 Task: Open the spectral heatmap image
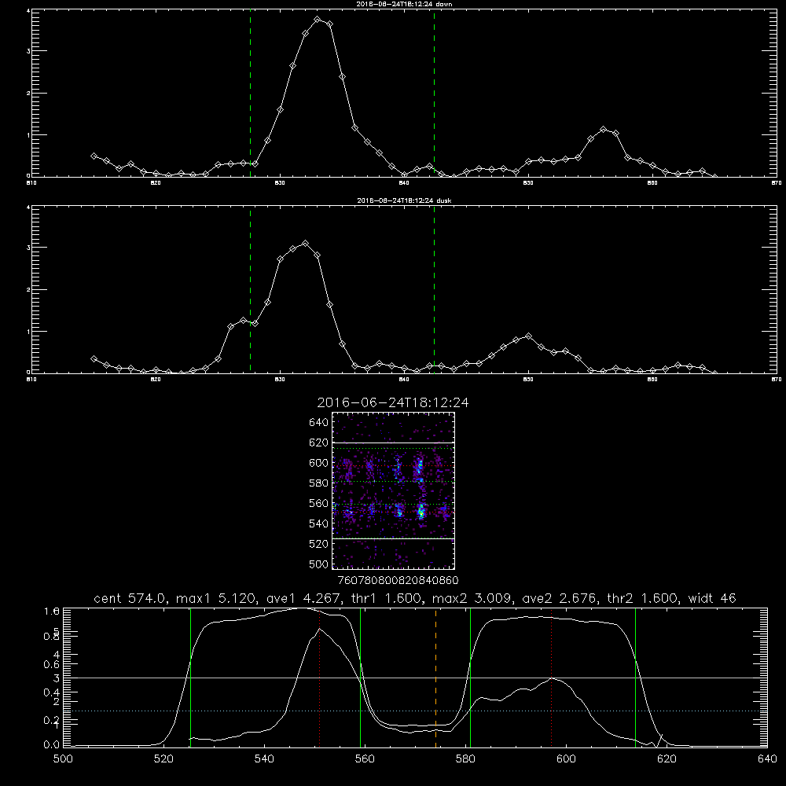click(x=394, y=490)
